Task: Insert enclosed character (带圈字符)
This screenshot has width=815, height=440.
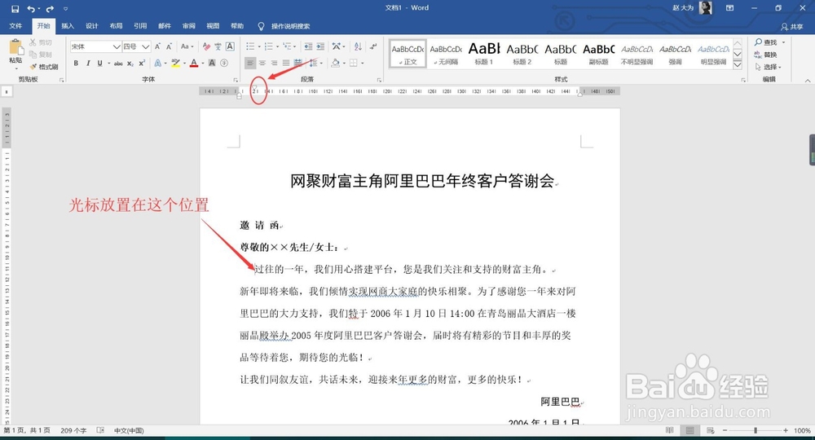Action: coord(224,64)
